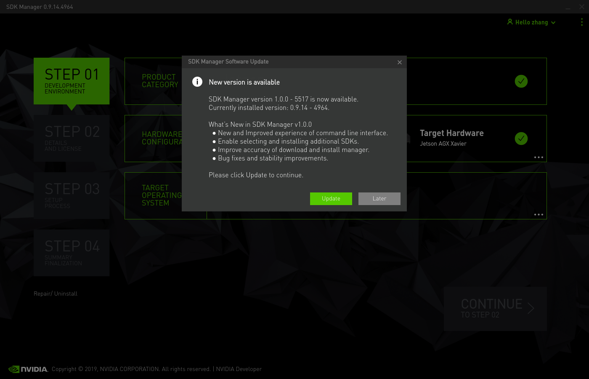The width and height of the screenshot is (589, 379).
Task: Click the Target Hardware Jetson AGX Xavier card
Action: tap(452, 138)
